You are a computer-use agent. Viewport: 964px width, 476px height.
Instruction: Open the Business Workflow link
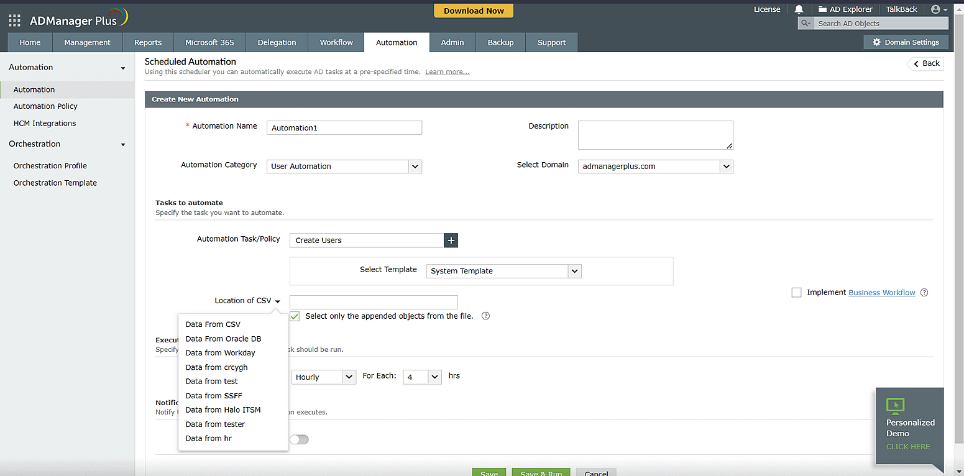click(882, 293)
